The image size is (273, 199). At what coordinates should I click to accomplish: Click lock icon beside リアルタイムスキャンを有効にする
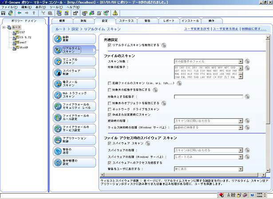click(164, 45)
